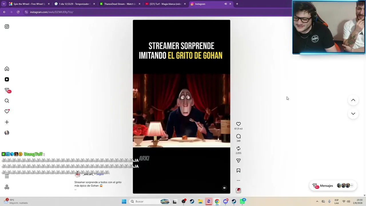Image resolution: width=366 pixels, height=206 pixels.
Task: Like the reel with heart icon
Action: coord(238,124)
